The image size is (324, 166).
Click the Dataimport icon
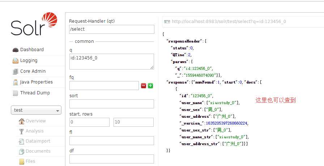(x=21, y=141)
